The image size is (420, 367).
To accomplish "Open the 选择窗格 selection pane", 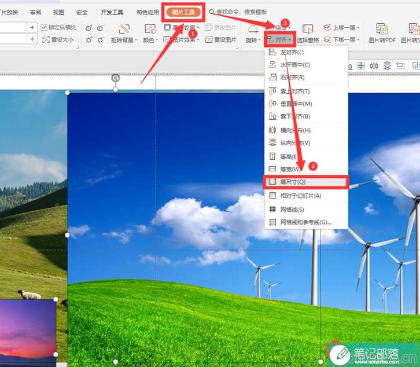I will tap(308, 34).
